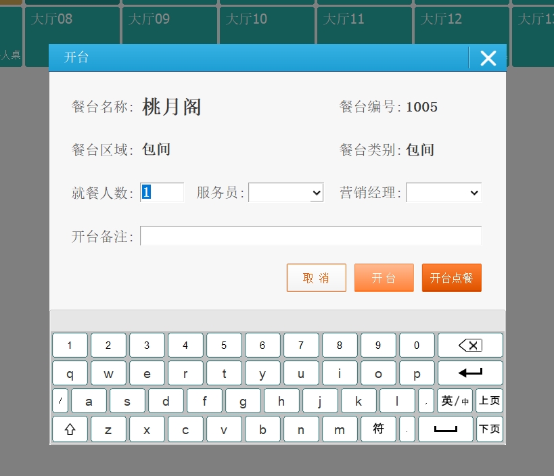The width and height of the screenshot is (554, 476).
Task: Focus the 就餐人数 input field
Action: point(162,193)
